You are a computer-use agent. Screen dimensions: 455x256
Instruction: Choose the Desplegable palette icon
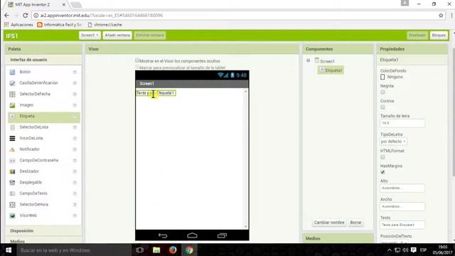tap(12, 182)
